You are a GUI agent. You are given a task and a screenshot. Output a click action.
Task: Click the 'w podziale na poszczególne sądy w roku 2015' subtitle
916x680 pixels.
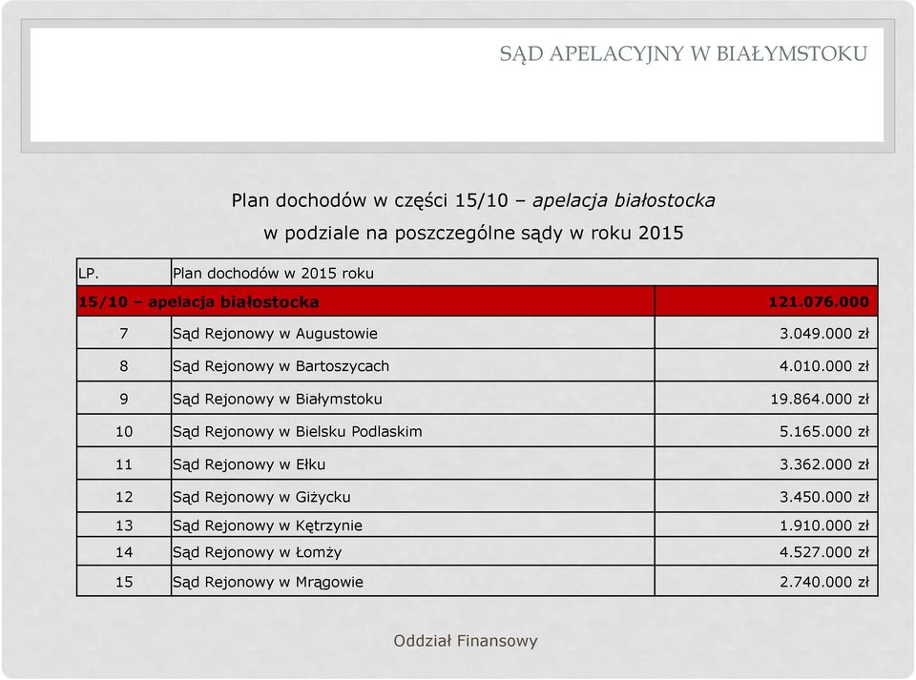(473, 234)
